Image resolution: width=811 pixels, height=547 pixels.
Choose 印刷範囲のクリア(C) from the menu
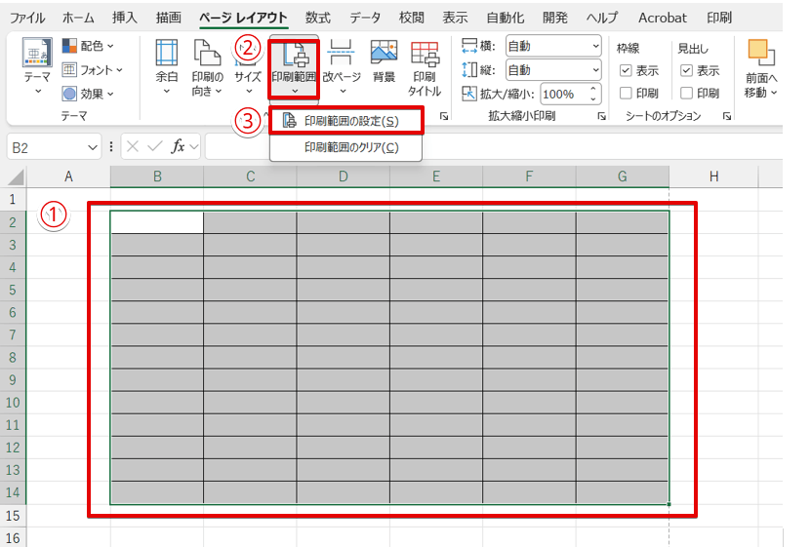[346, 148]
